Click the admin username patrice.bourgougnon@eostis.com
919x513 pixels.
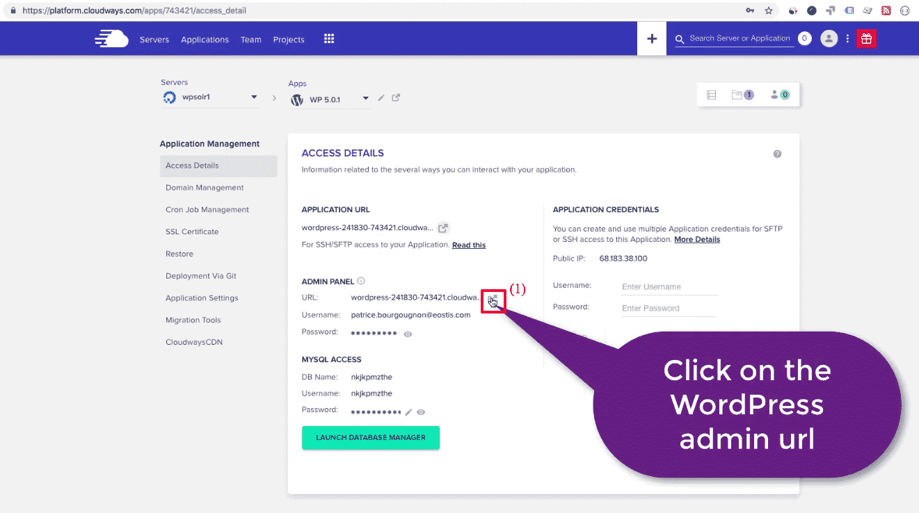pos(410,315)
